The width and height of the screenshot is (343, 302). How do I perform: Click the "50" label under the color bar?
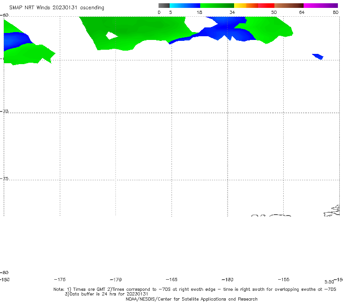(274, 12)
